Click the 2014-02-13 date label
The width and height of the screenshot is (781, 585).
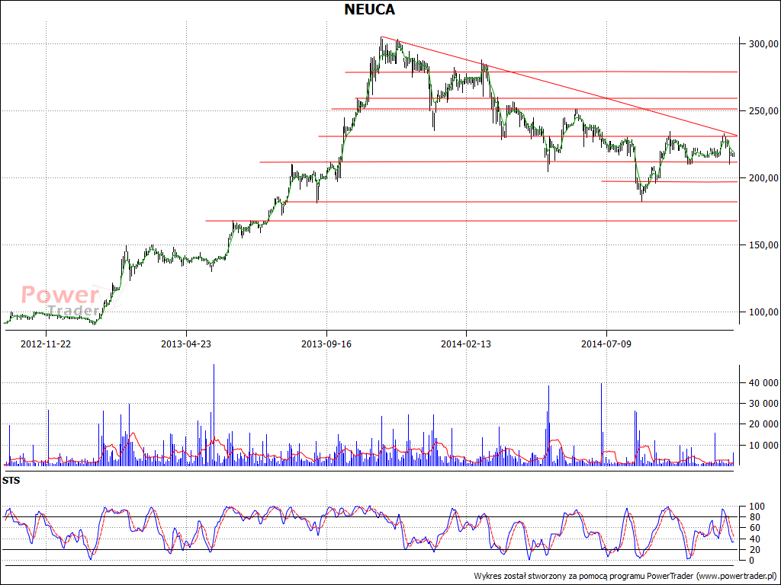[x=466, y=344]
